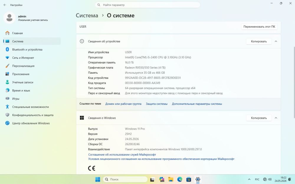Viewport: 295px width, 184px height.
Task: Open Защита системы link
Action: (x=157, y=104)
